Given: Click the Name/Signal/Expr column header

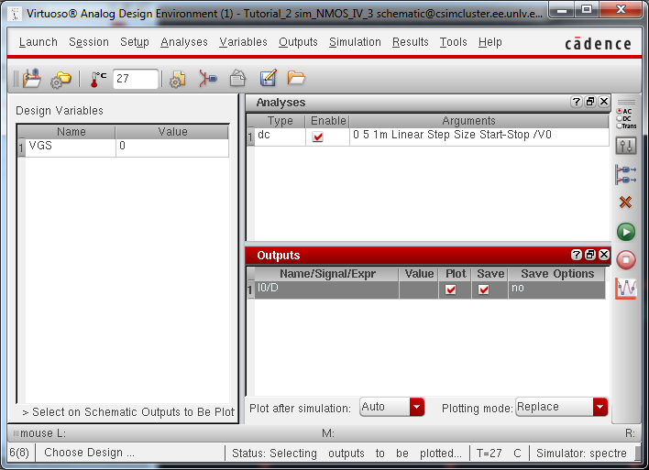Looking at the screenshot, I should 327,274.
